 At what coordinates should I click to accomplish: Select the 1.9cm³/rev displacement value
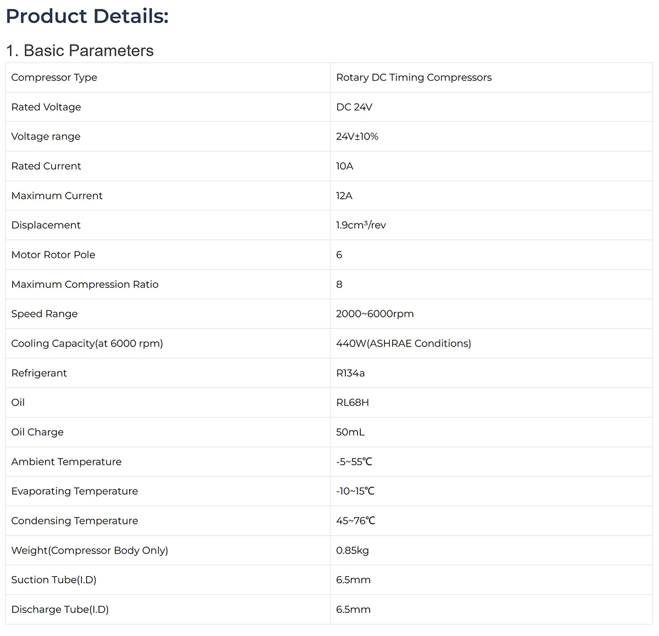click(x=361, y=225)
